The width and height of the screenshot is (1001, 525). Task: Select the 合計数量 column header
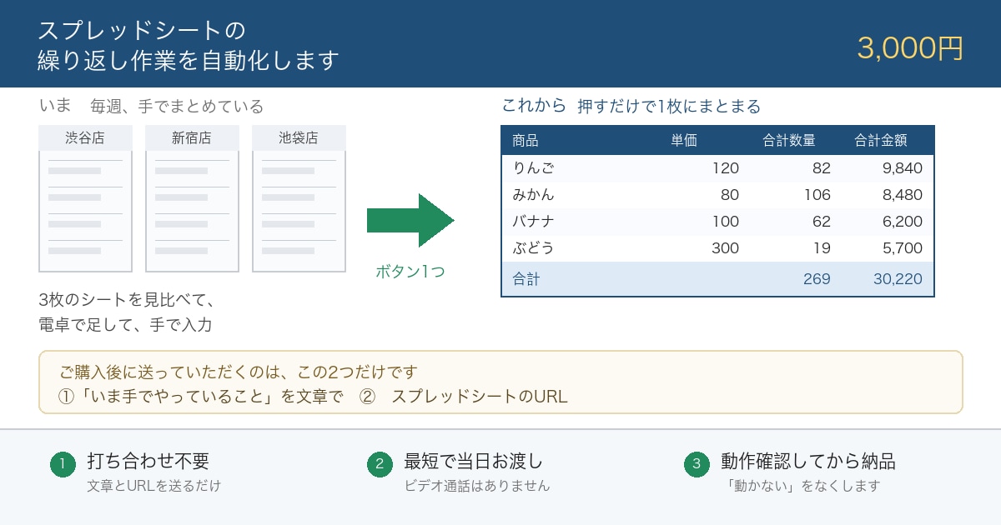789,141
